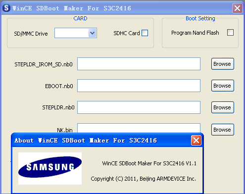Browse for the EBOOT.nb0 file
The image size is (245, 194).
tap(223, 86)
